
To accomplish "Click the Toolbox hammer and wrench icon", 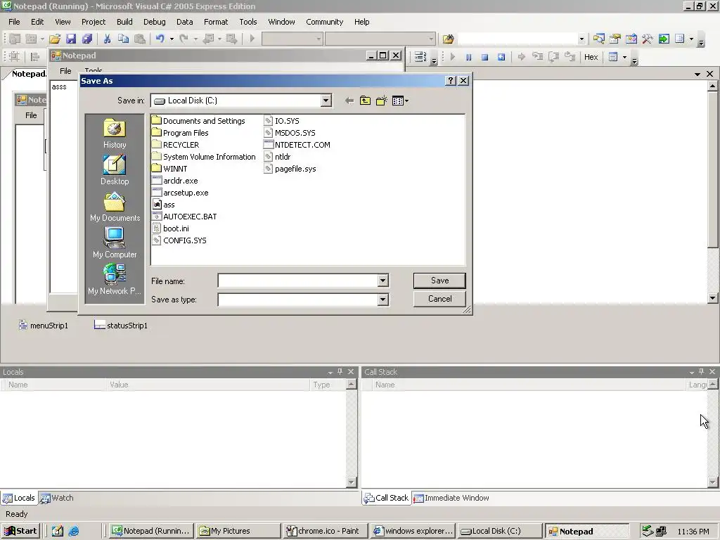I will coord(648,39).
